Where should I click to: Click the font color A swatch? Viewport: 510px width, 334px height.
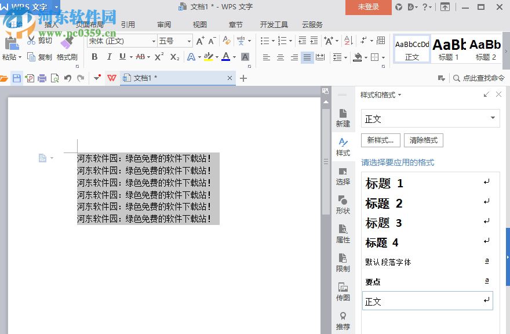coord(225,57)
